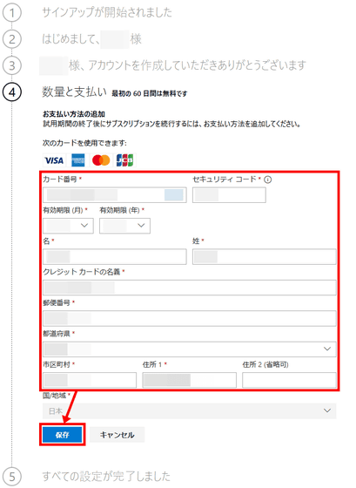Click the 保存 save button
This screenshot has height=488, width=356.
pyautogui.click(x=62, y=435)
